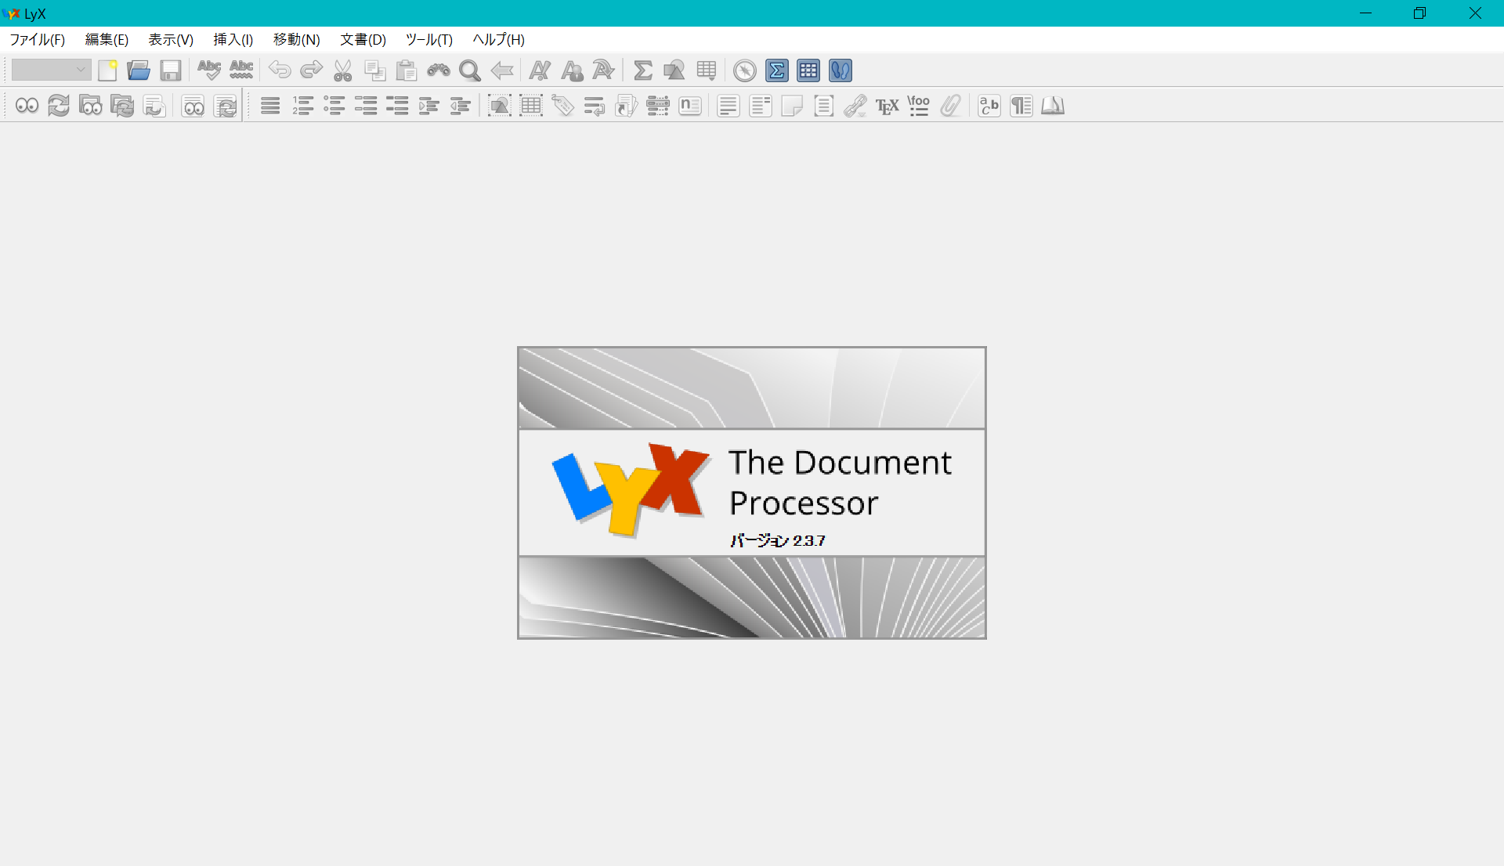The image size is (1504, 866).
Task: Click the toolbar drag handle before alignment icons
Action: click(x=248, y=106)
